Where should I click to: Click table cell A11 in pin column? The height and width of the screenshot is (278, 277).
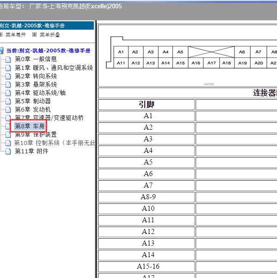147,221
